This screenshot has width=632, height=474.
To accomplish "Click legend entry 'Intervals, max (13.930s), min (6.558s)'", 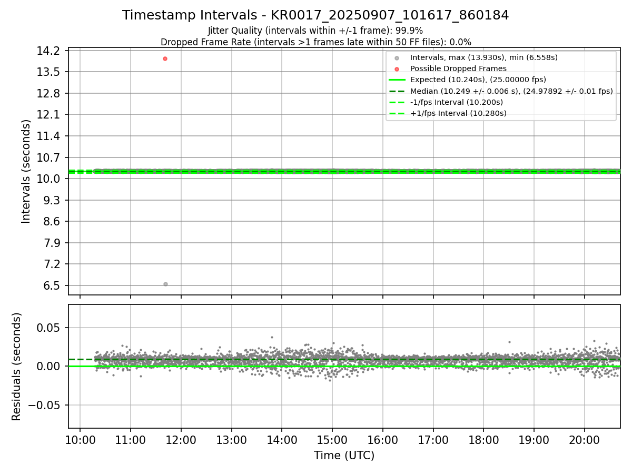I will click(484, 57).
